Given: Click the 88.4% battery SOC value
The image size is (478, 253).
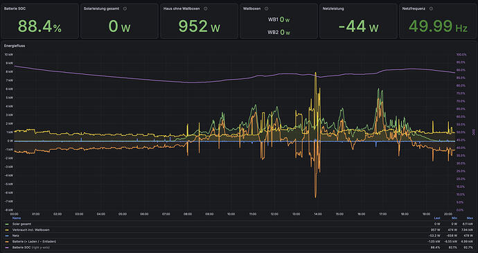Looking at the screenshot, I should pos(39,26).
